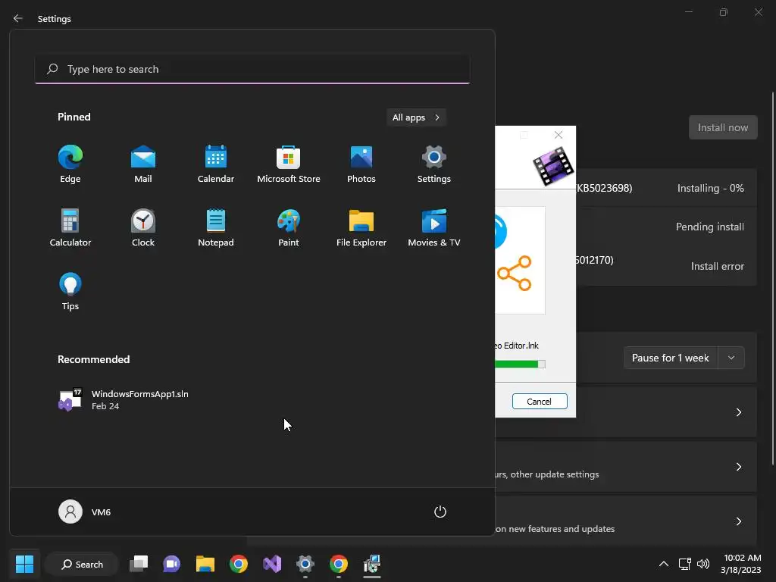This screenshot has width=776, height=582.
Task: Click the Install error status text
Action: (717, 266)
